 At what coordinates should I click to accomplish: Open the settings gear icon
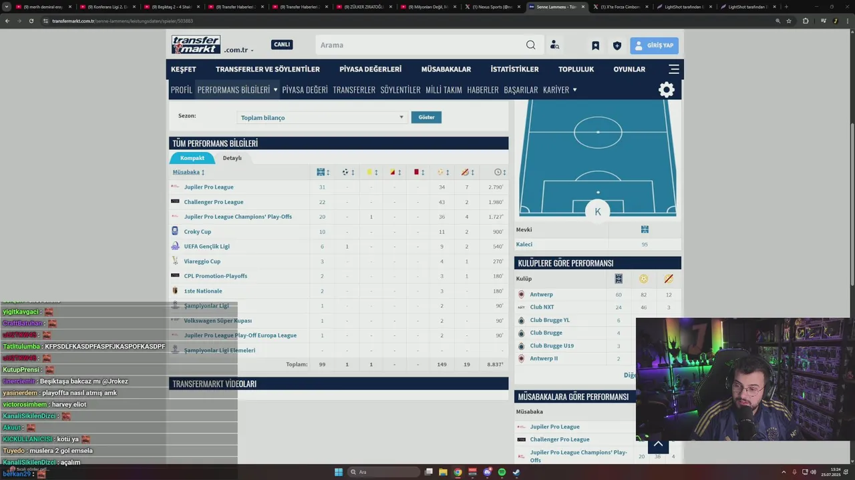pyautogui.click(x=667, y=90)
